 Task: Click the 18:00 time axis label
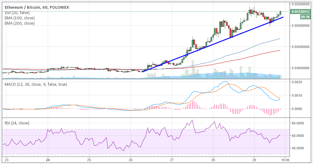pyautogui.click(x=285, y=160)
